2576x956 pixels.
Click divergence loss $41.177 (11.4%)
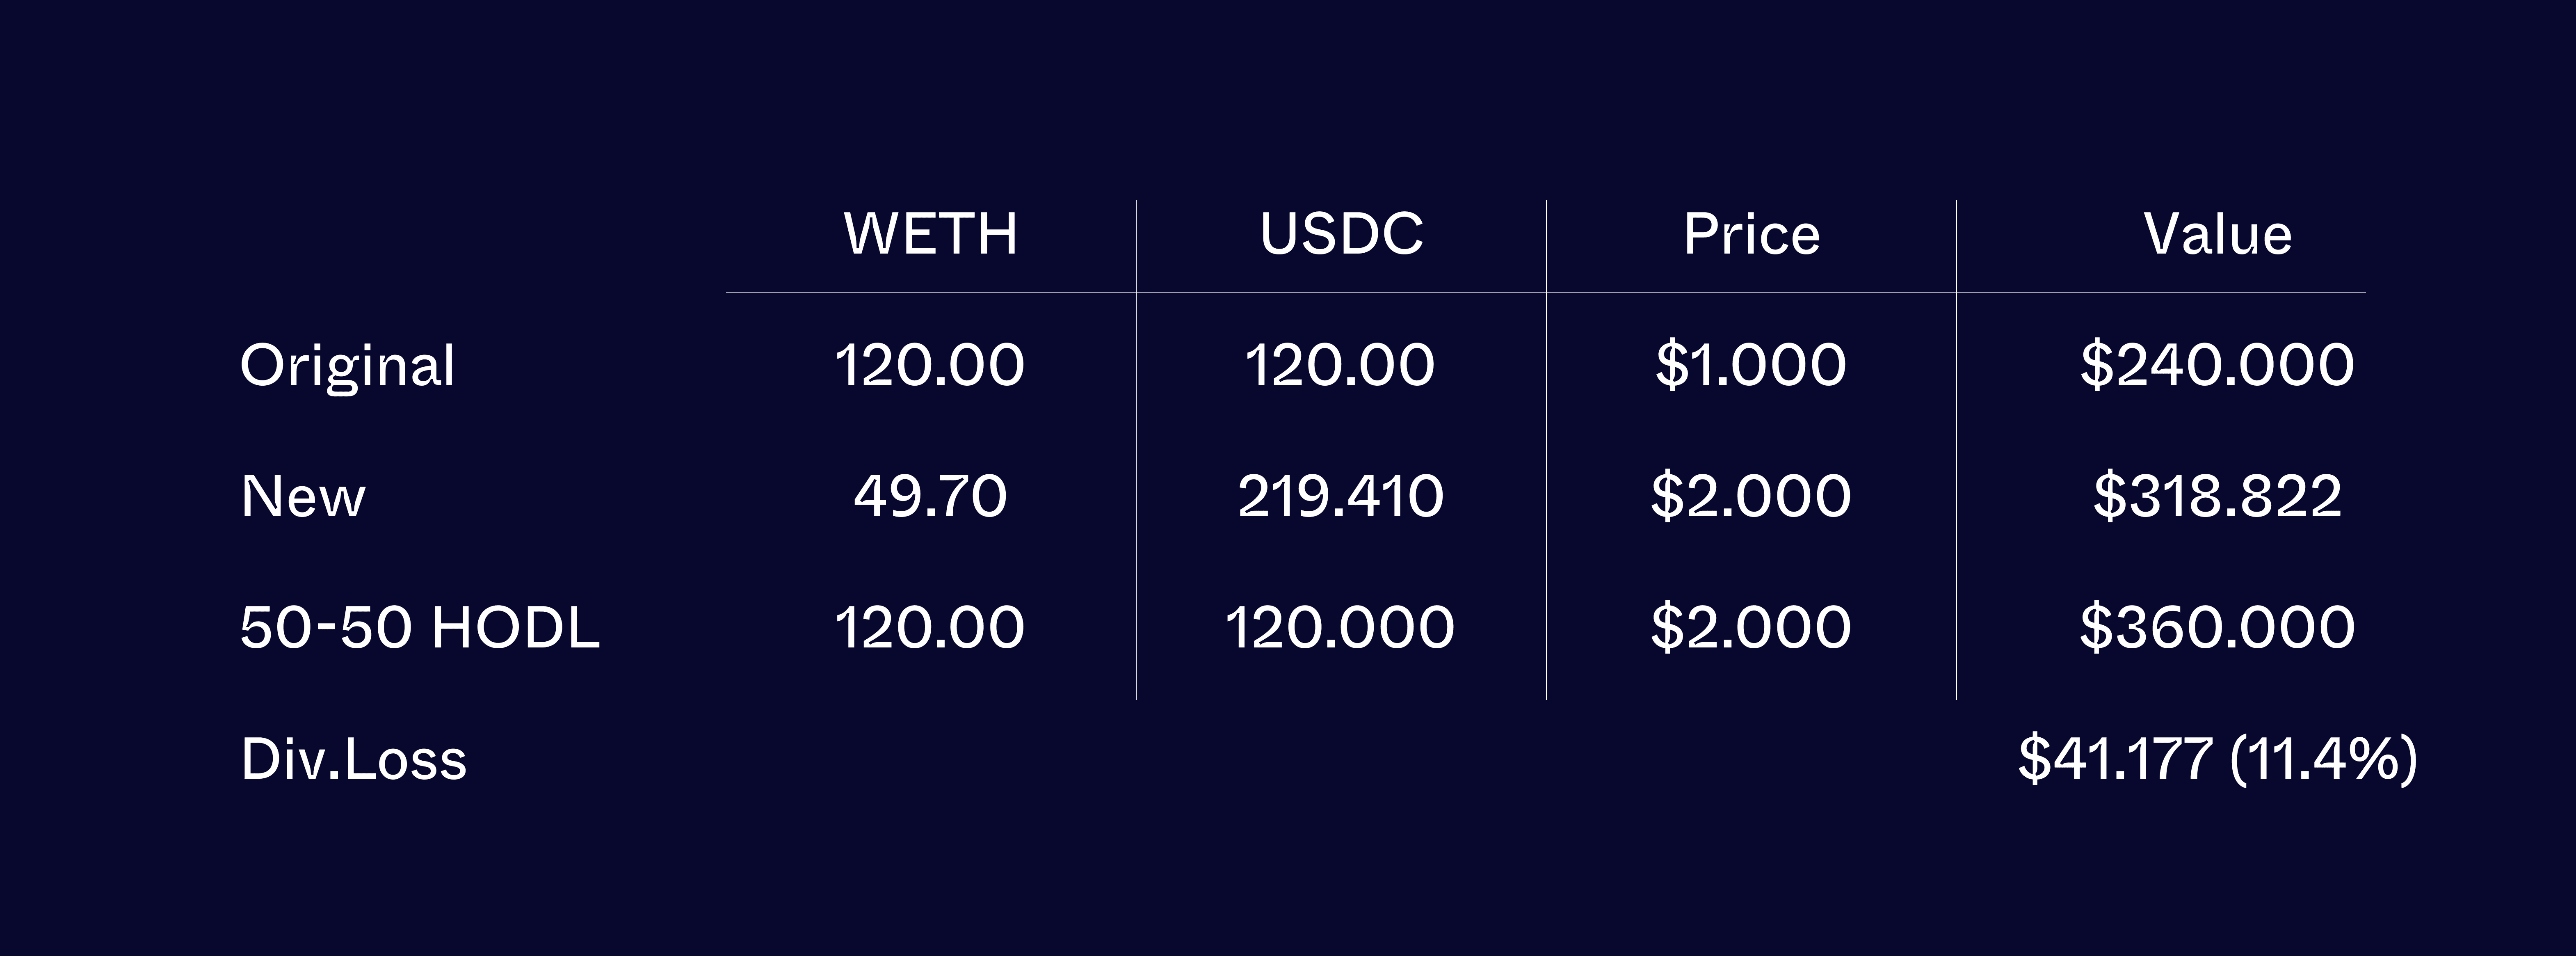tap(2217, 759)
